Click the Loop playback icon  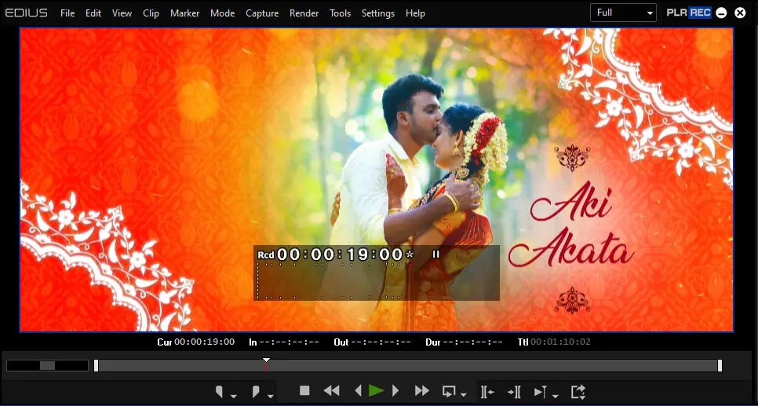(450, 391)
